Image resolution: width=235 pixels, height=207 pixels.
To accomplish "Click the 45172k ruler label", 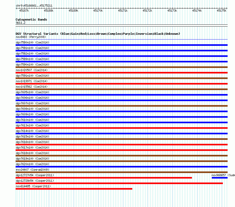I will point(147,11).
